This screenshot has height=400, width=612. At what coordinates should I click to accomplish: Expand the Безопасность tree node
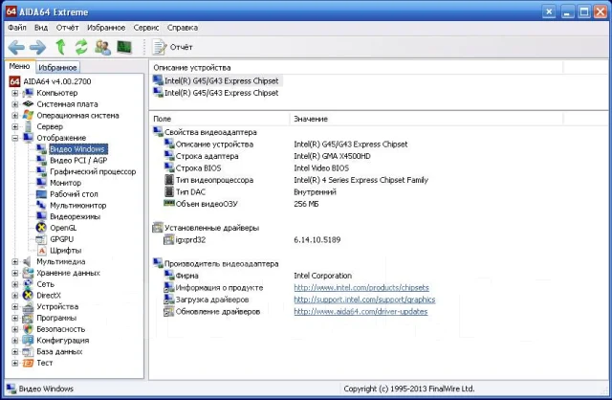(15, 329)
